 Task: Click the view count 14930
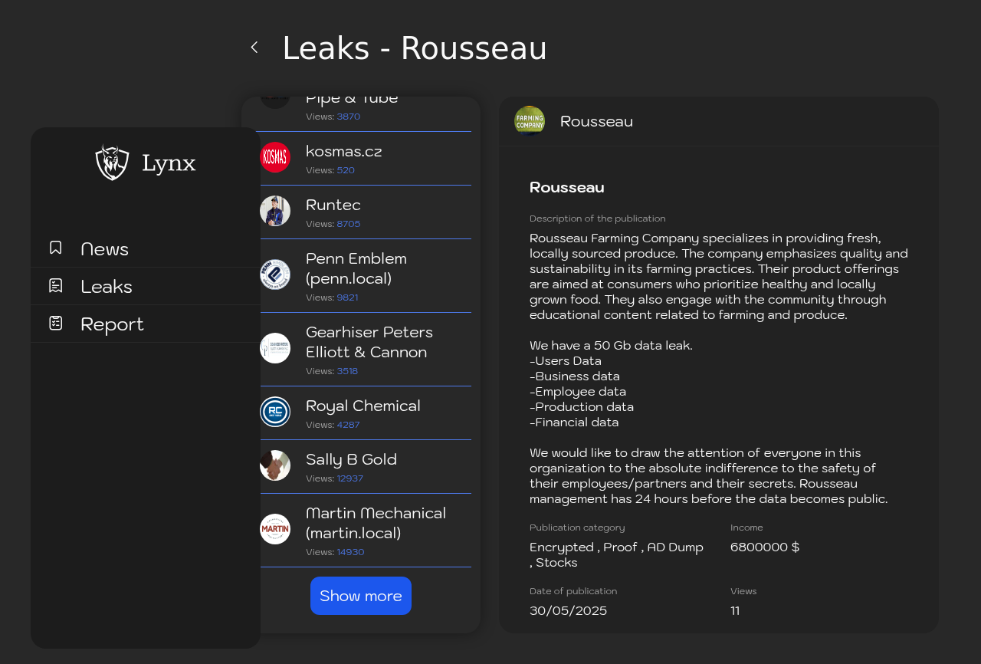coord(350,552)
